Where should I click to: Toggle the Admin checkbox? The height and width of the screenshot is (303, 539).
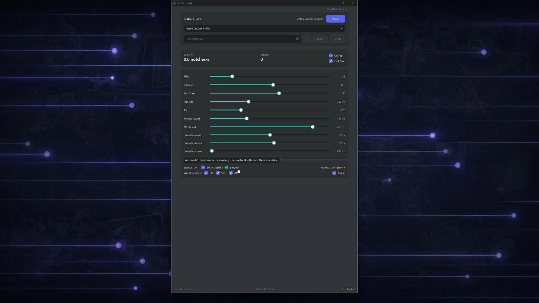[x=334, y=173]
